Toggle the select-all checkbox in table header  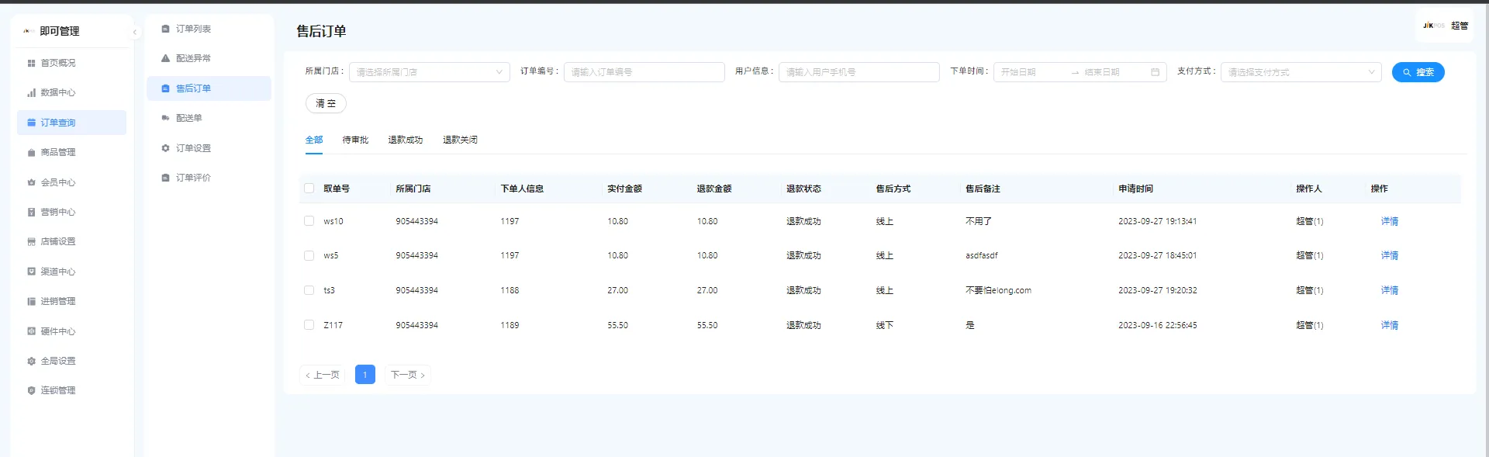(x=309, y=189)
